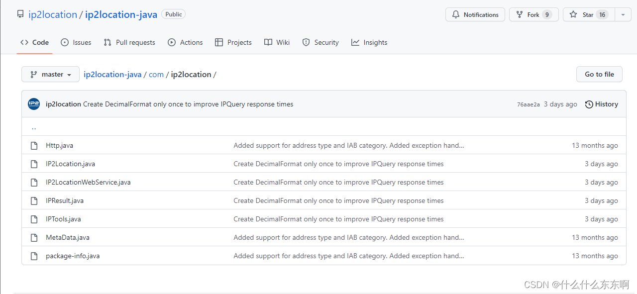Open the package-info.java file

pyautogui.click(x=73, y=256)
